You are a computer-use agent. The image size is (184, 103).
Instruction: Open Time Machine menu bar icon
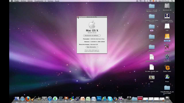coord(145,1)
